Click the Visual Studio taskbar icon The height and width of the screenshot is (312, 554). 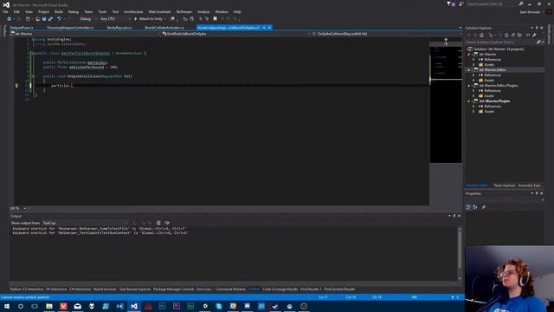click(134, 306)
